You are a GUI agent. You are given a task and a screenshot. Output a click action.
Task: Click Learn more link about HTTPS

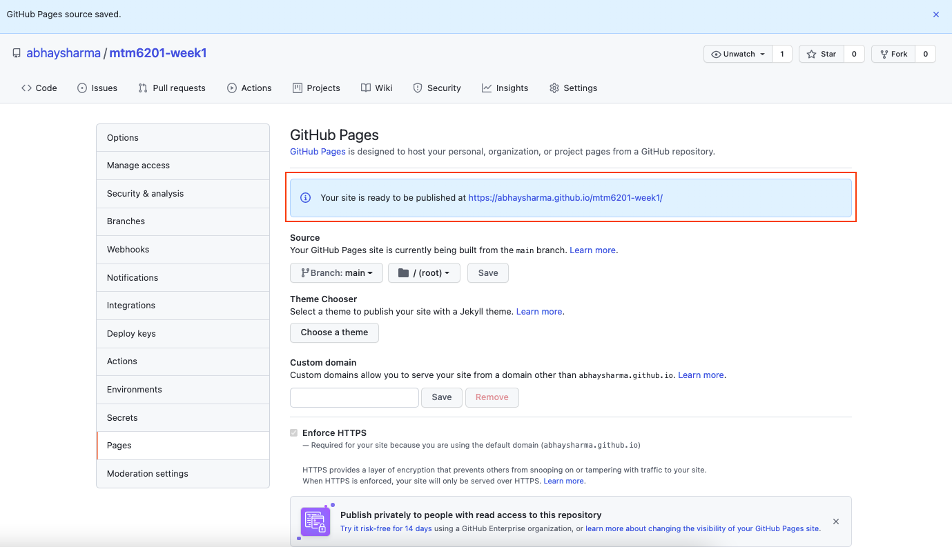[564, 481]
